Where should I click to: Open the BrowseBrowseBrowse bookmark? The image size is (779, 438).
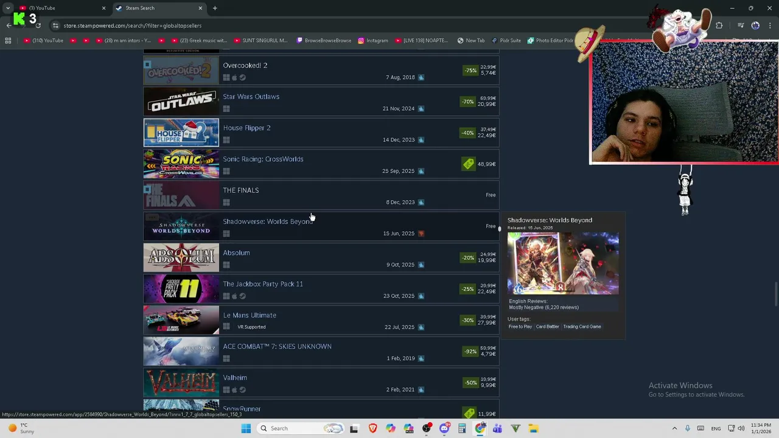[324, 41]
